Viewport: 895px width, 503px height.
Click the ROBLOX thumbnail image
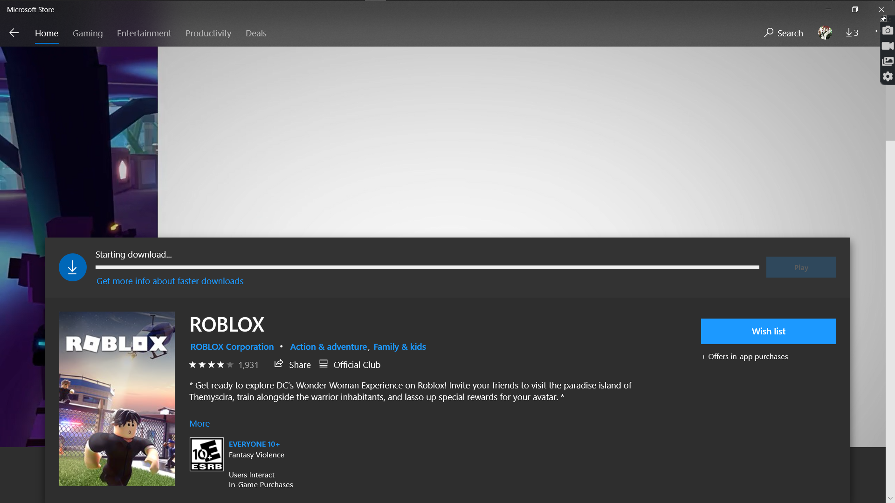point(117,399)
